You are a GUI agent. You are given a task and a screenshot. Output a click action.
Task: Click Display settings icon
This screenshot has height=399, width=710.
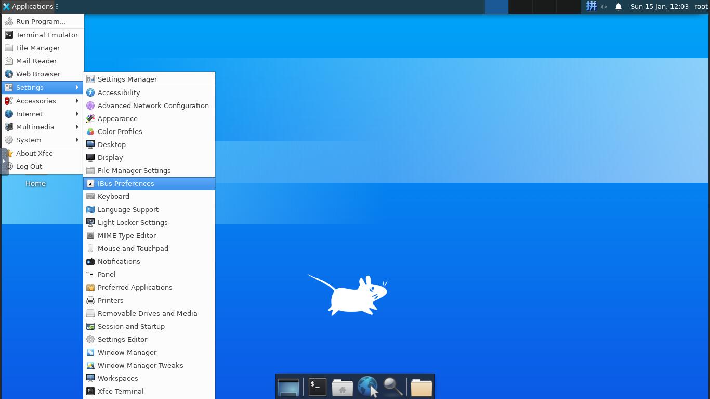[90, 157]
